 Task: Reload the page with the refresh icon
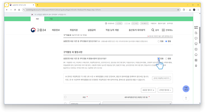click(15, 10)
